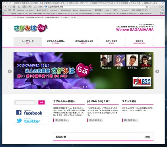Open the Bump bookmark
Screen dimensions: 167x147
coord(76,10)
